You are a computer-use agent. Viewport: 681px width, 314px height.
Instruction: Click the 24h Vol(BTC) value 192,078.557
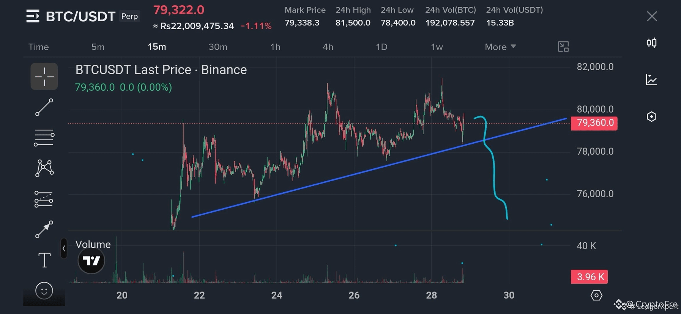pos(450,23)
